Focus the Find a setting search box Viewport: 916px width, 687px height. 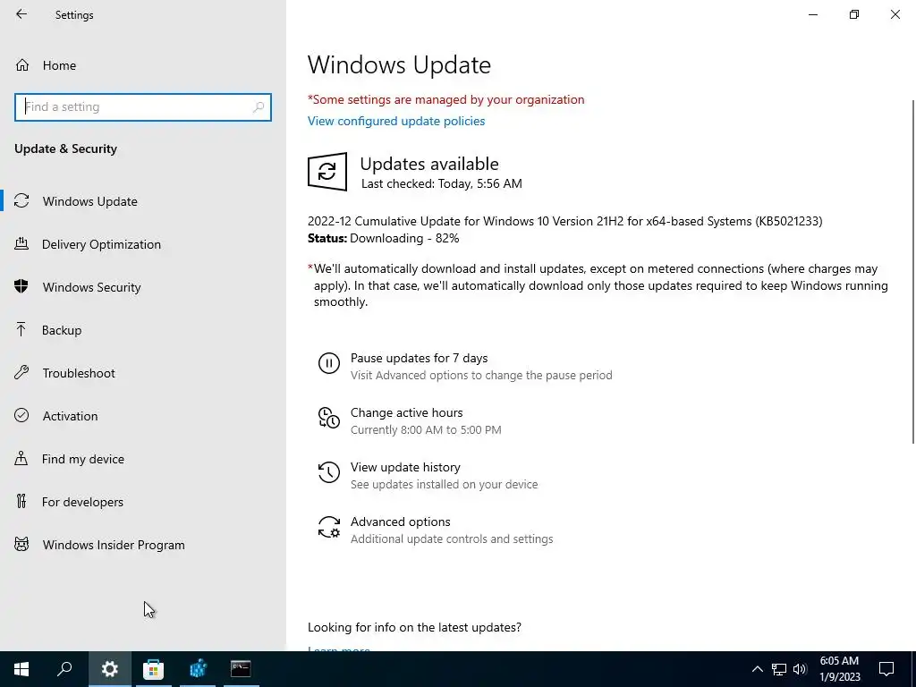(143, 107)
